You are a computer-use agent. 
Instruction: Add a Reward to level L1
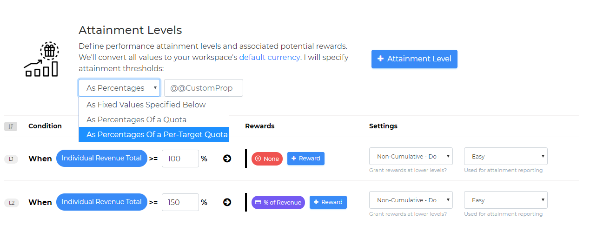(305, 159)
